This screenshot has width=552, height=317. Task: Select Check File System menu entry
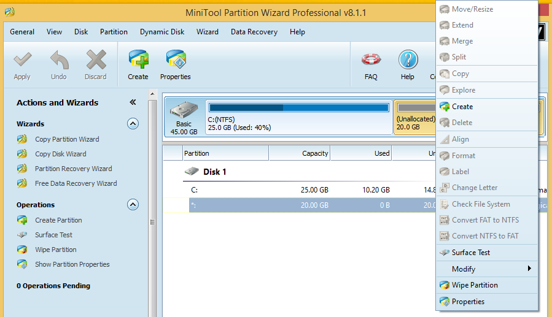[x=488, y=204]
